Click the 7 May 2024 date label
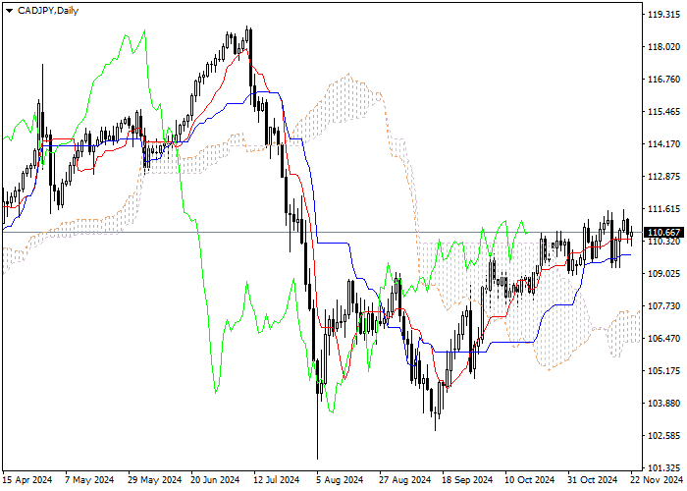Screen dimensions: 687x491 click(x=89, y=480)
